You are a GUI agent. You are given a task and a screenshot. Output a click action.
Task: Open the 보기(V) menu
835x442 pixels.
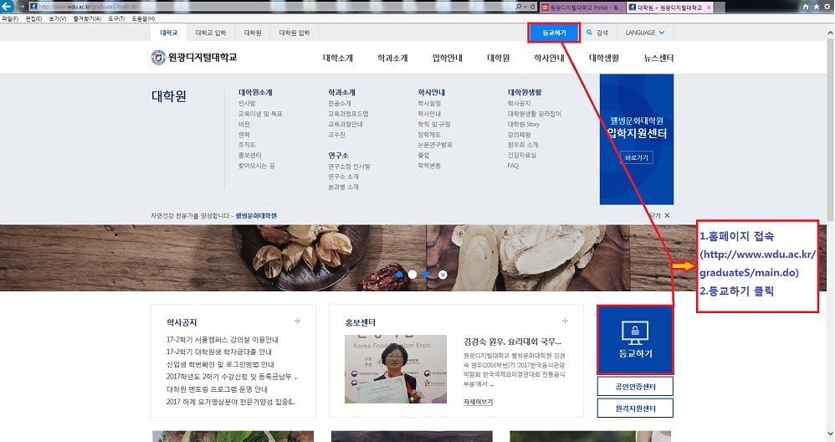[x=58, y=18]
